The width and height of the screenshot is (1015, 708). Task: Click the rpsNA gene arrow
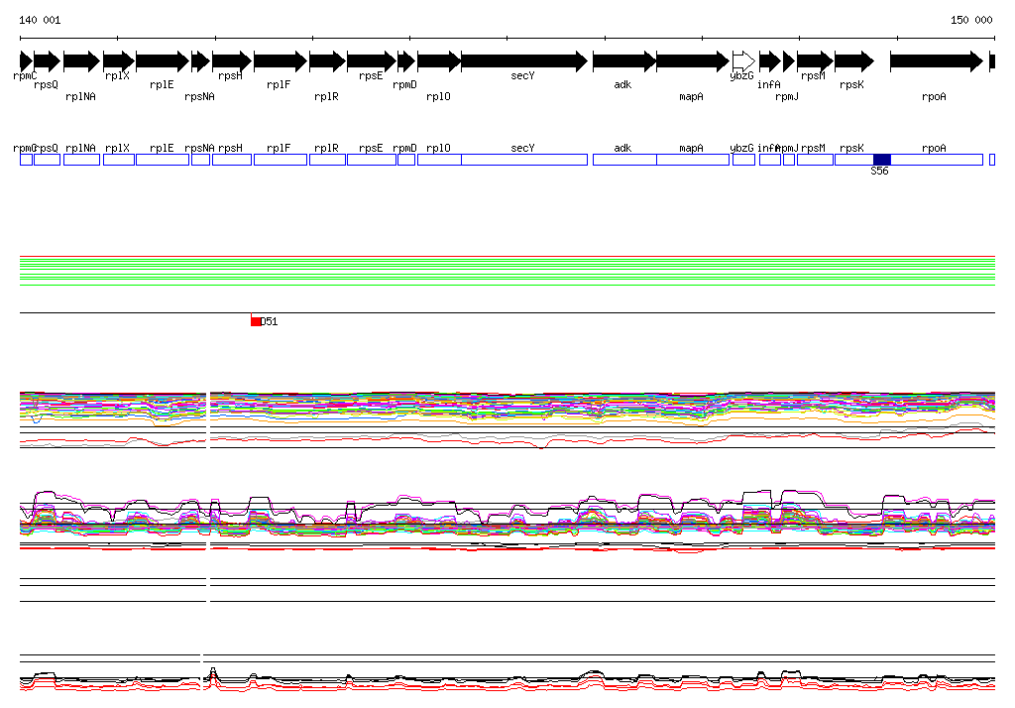(x=200, y=61)
